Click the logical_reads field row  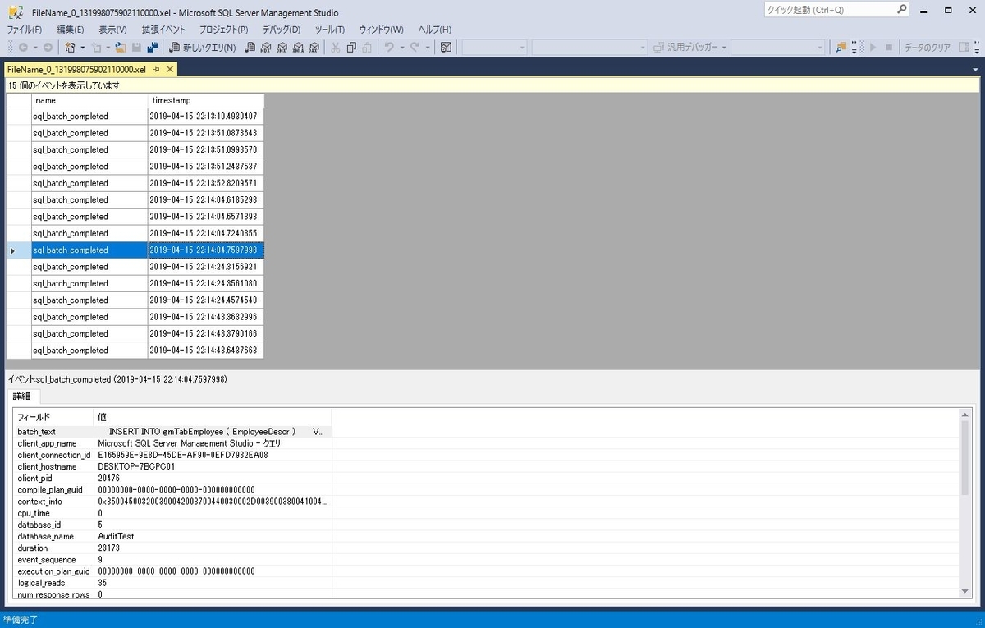[173, 583]
